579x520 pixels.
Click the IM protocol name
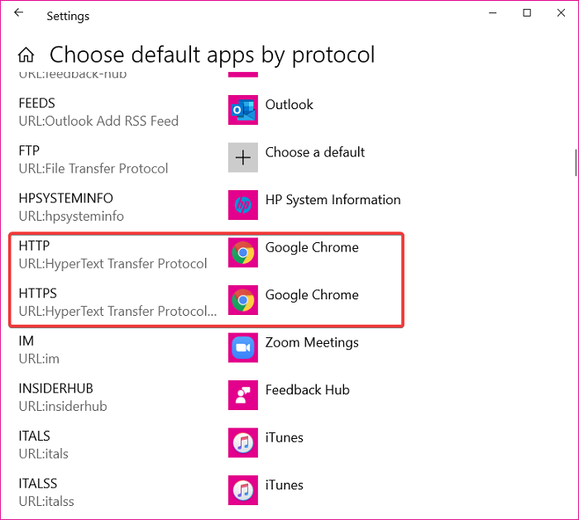tap(26, 341)
